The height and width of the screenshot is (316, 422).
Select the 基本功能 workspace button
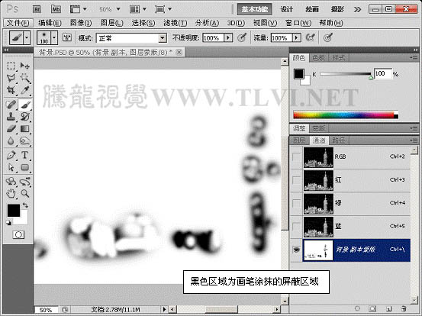click(255, 9)
